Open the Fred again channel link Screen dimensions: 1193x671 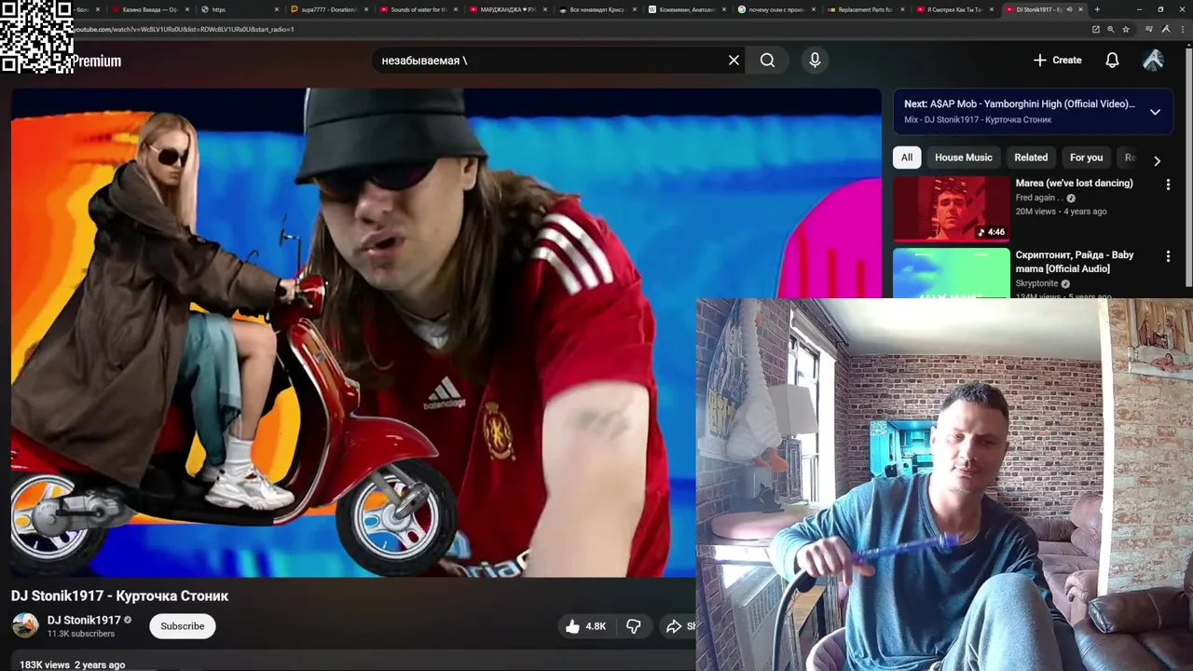tap(1039, 198)
